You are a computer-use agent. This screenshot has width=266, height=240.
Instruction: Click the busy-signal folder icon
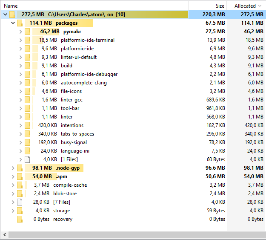pos(28,142)
